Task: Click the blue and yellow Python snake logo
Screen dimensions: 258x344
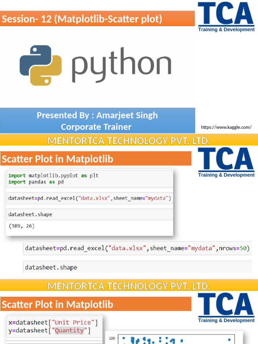Action: click(x=41, y=65)
